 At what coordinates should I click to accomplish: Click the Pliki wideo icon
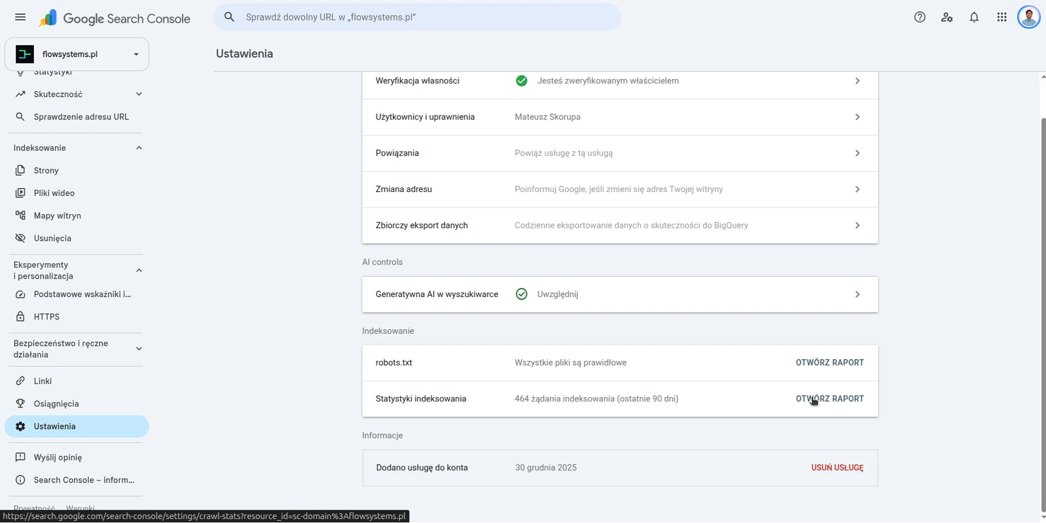tap(20, 193)
